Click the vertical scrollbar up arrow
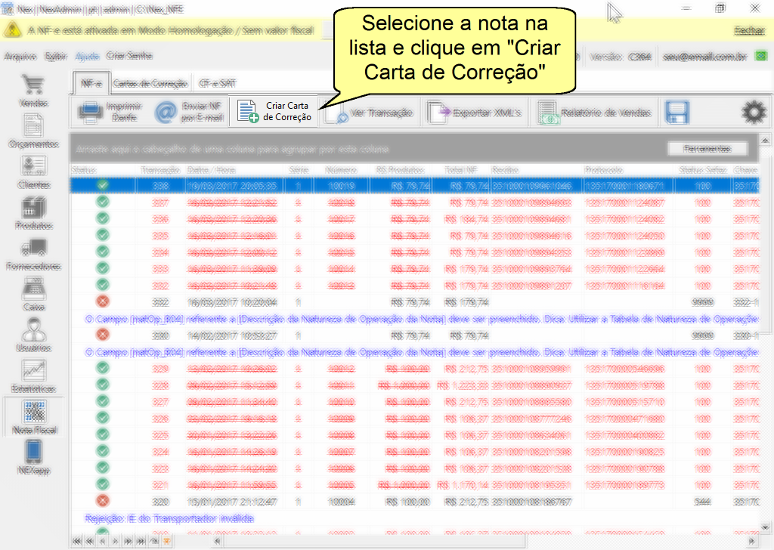Viewport: 774px width, 550px height. pos(765,141)
